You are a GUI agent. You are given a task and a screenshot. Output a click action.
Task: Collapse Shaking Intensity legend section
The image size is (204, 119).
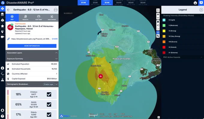pyautogui.click(x=201, y=16)
